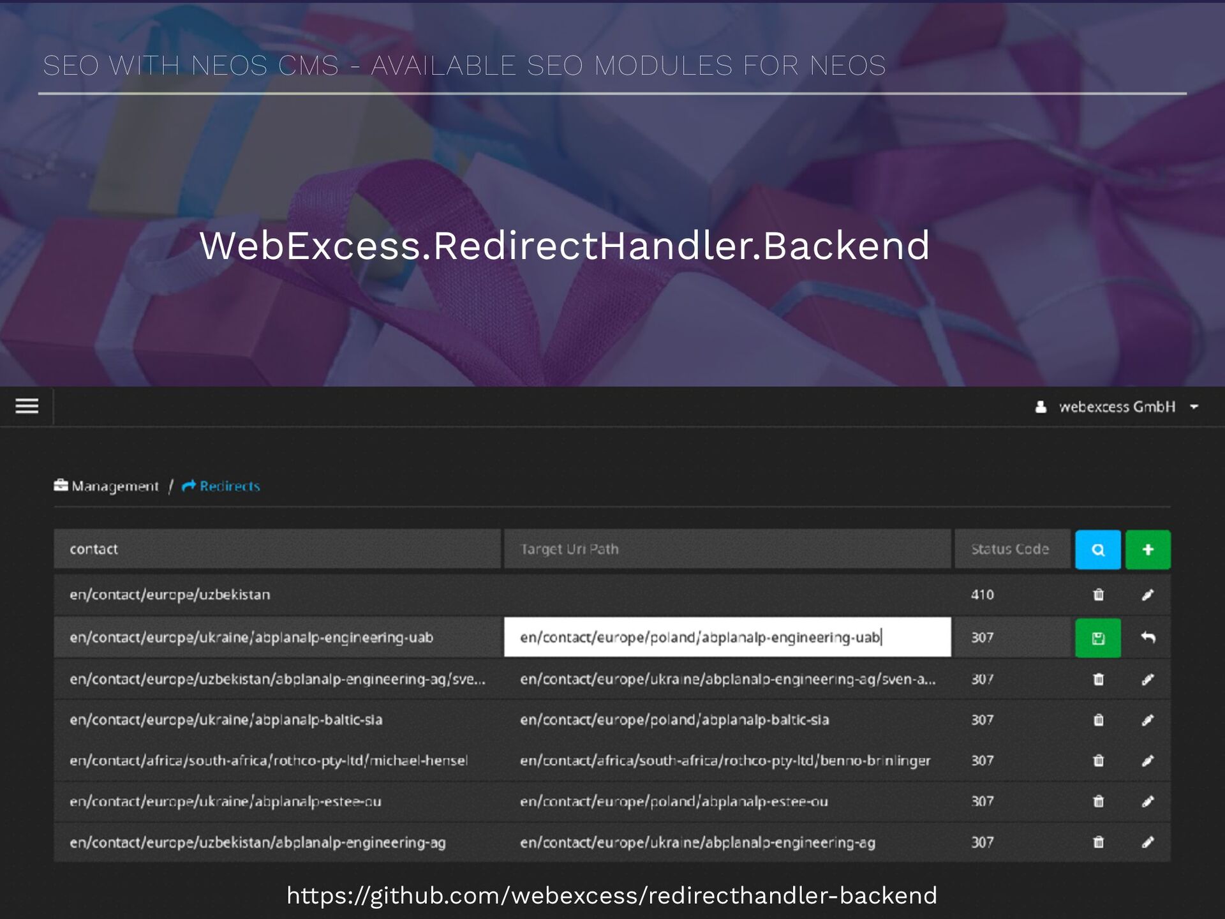Screen dimensions: 1225x919
Task: Delete the en/contact/europe/uzbekistan 410 redirect
Action: pos(1098,595)
